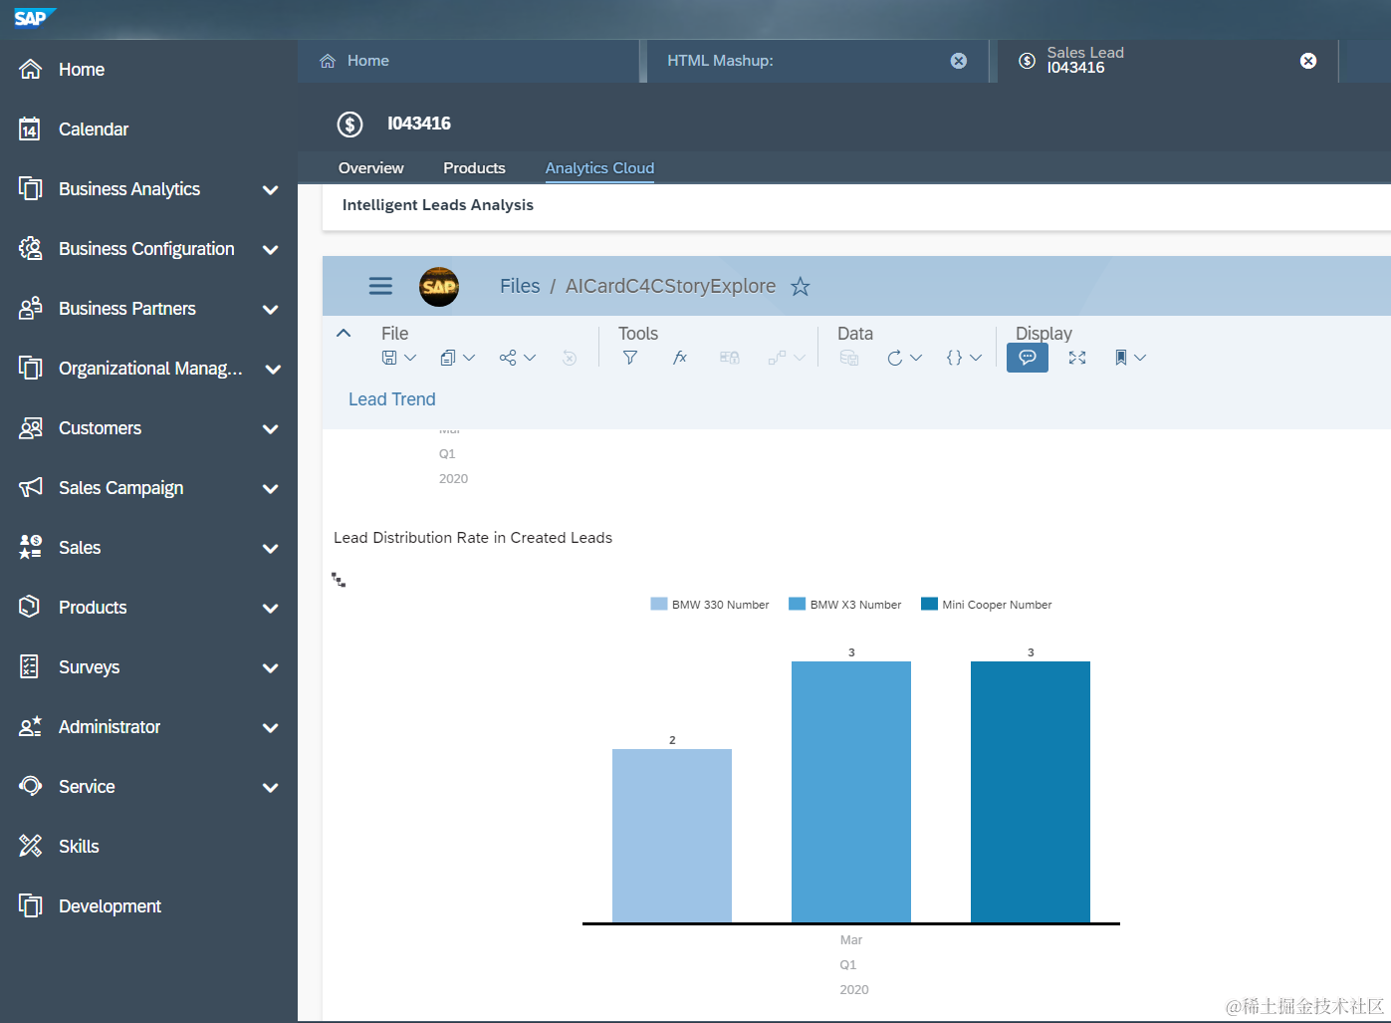The image size is (1391, 1023).
Task: Click the dollar icon beside I043416
Action: [x=349, y=124]
